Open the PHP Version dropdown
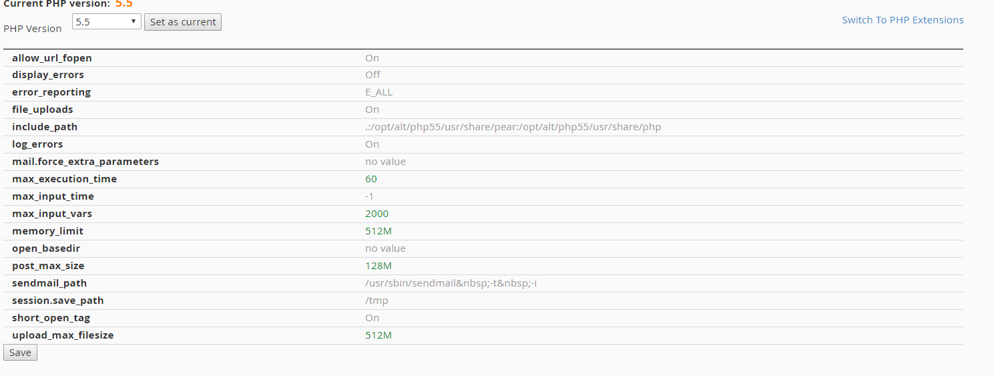Screen dimensions: 994x376 106,22
